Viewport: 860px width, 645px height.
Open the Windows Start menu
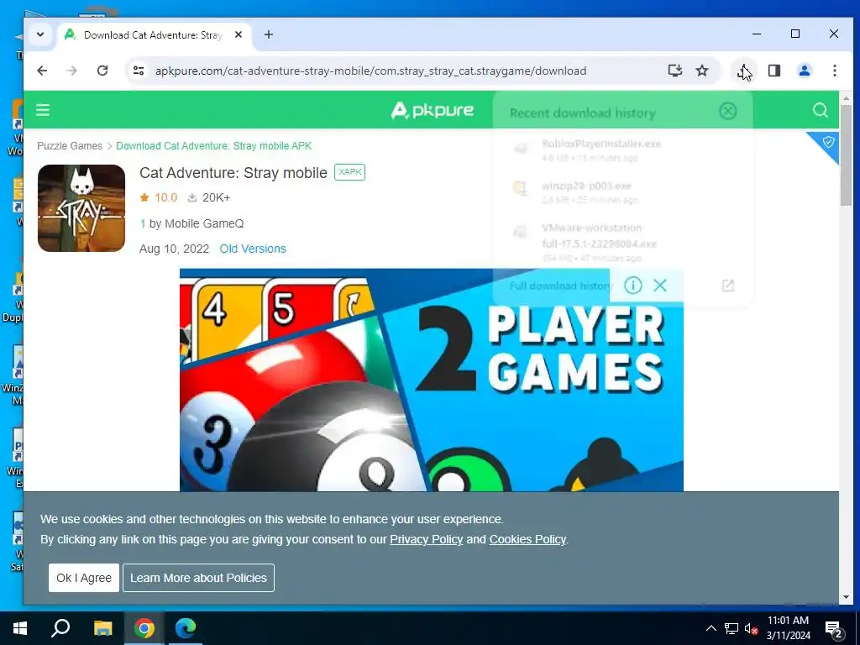[x=20, y=628]
